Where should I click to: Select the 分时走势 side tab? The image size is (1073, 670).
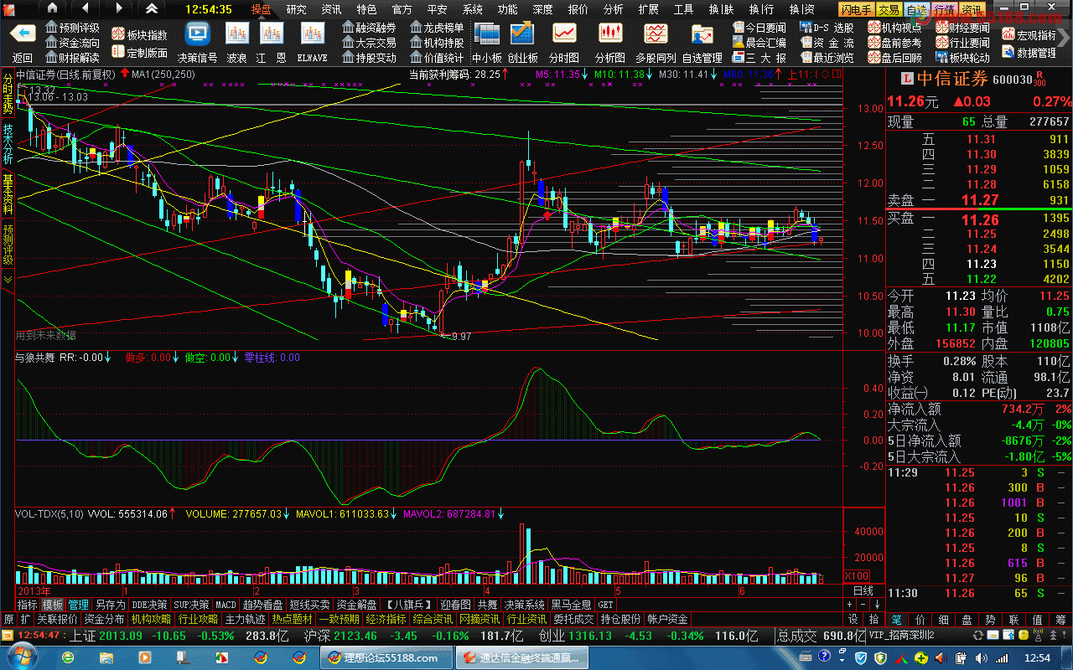coord(8,93)
